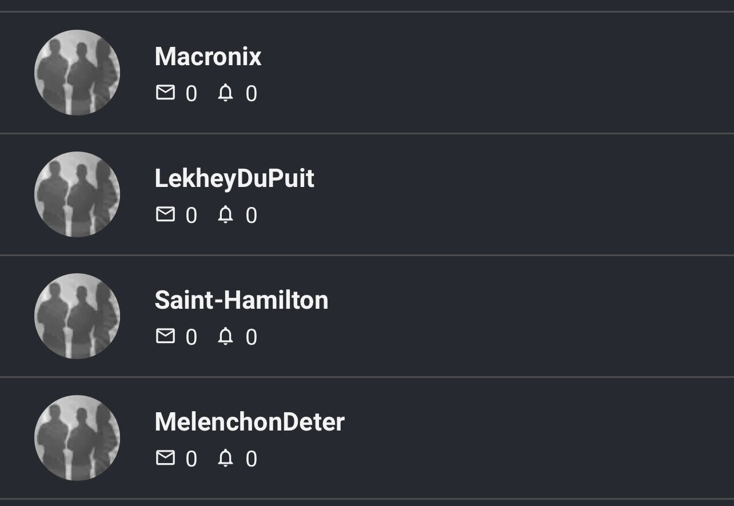
Task: Choose the Saint-Hamilton account name
Action: tap(241, 300)
